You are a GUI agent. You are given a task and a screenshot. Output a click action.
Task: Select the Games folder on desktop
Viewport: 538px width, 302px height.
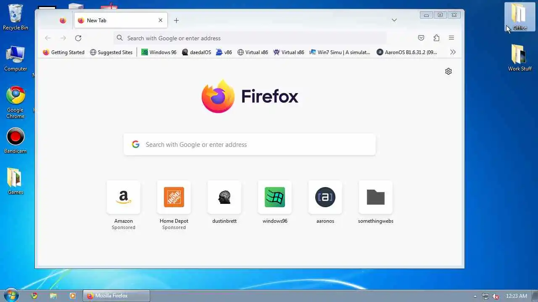(16, 181)
